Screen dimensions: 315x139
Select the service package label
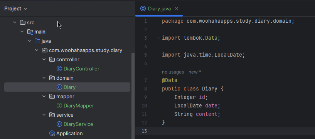65,115
